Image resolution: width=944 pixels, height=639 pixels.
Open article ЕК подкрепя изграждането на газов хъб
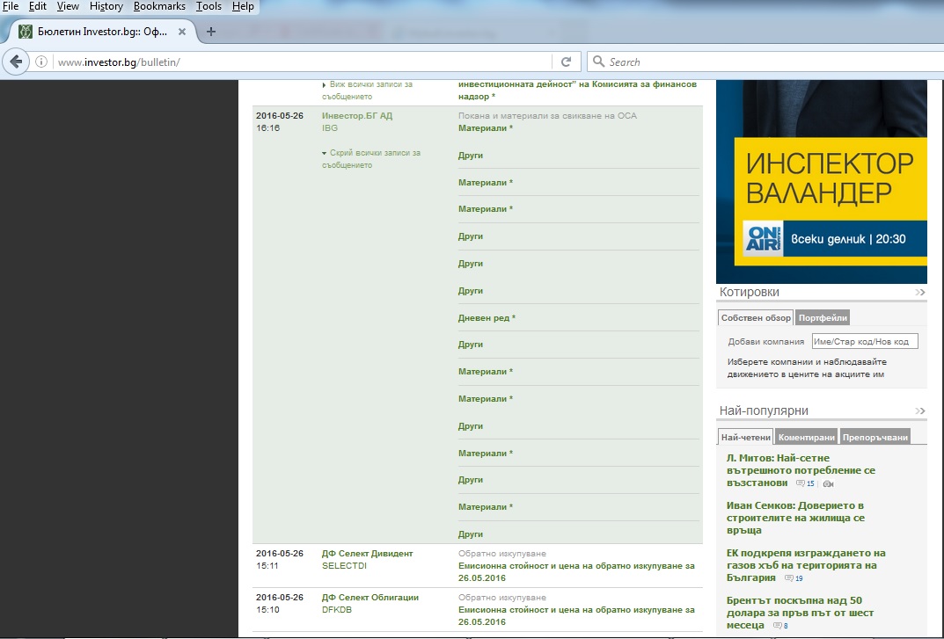click(x=806, y=565)
